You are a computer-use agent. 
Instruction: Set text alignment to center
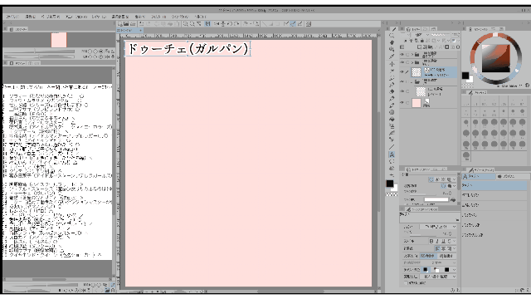pyautogui.click(x=443, y=248)
